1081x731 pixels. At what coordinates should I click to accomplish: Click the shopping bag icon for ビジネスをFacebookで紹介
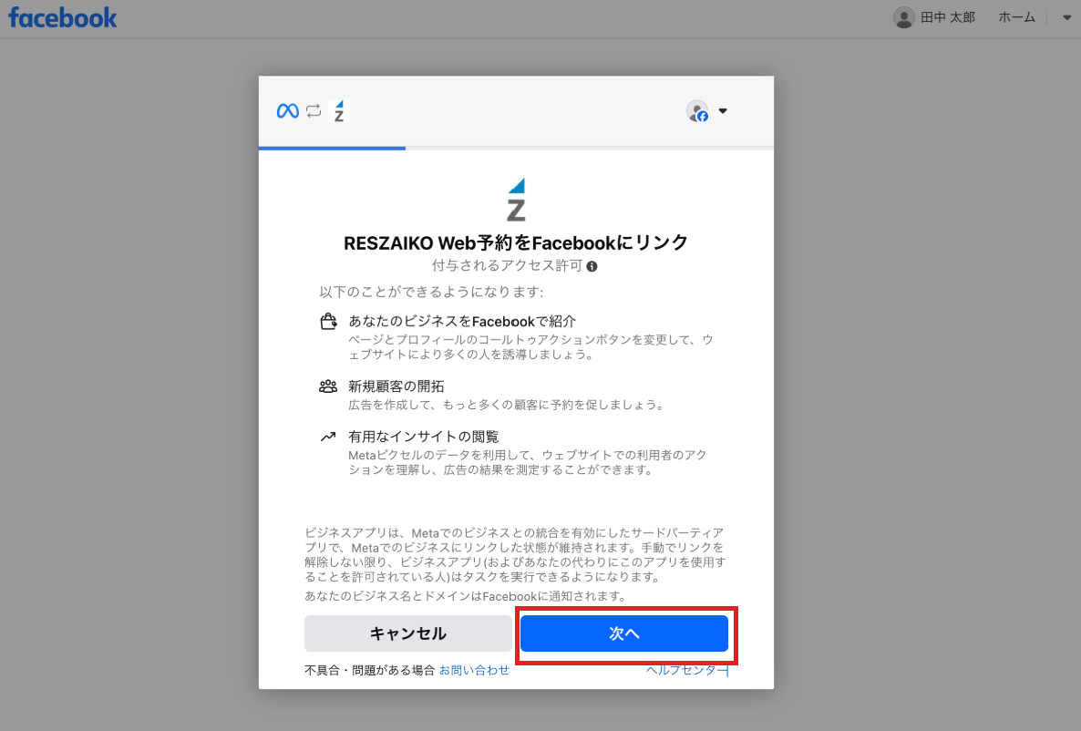click(x=328, y=322)
